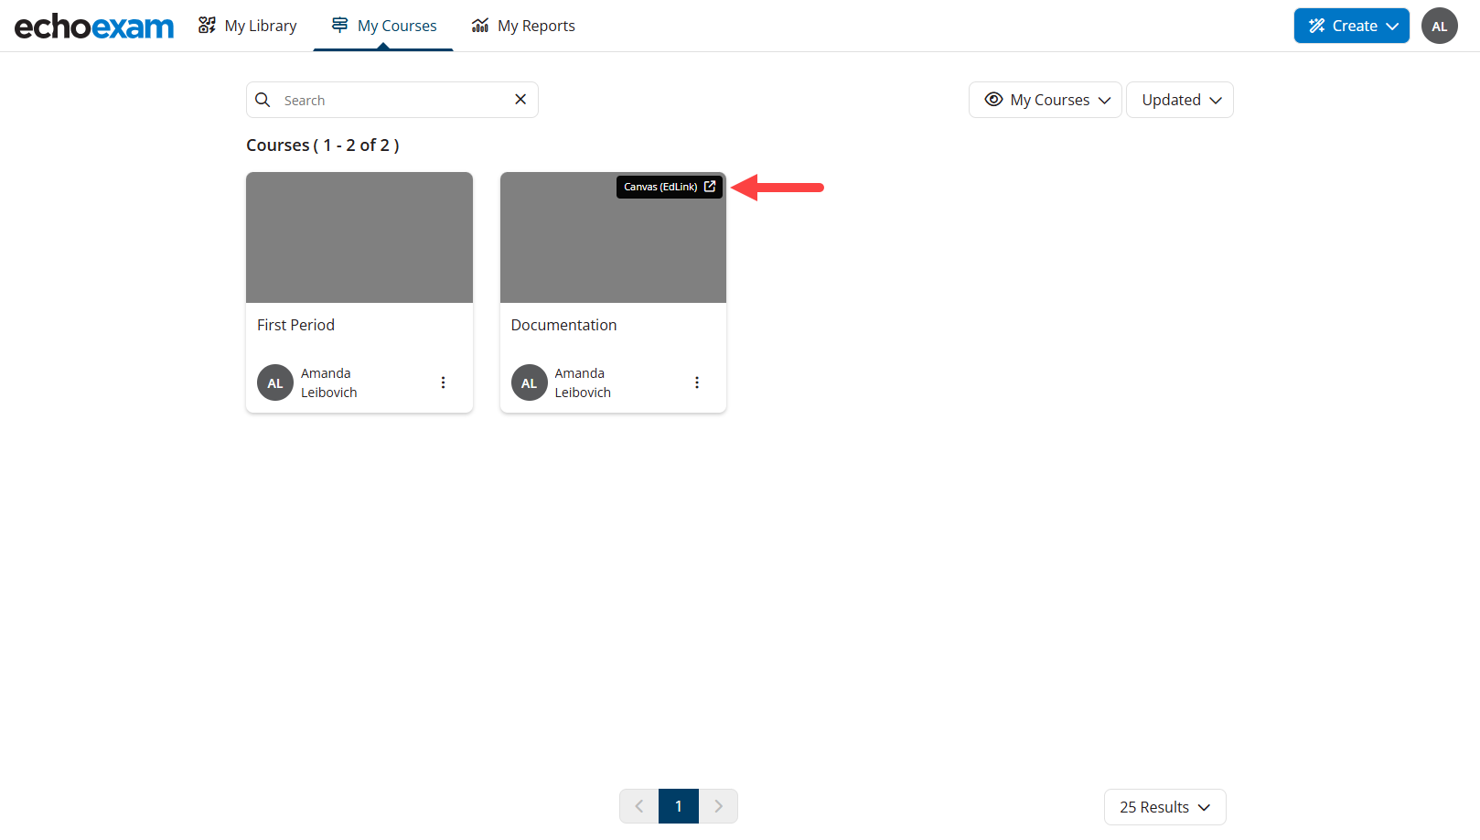Expand the My Courses visibility filter

1045,100
